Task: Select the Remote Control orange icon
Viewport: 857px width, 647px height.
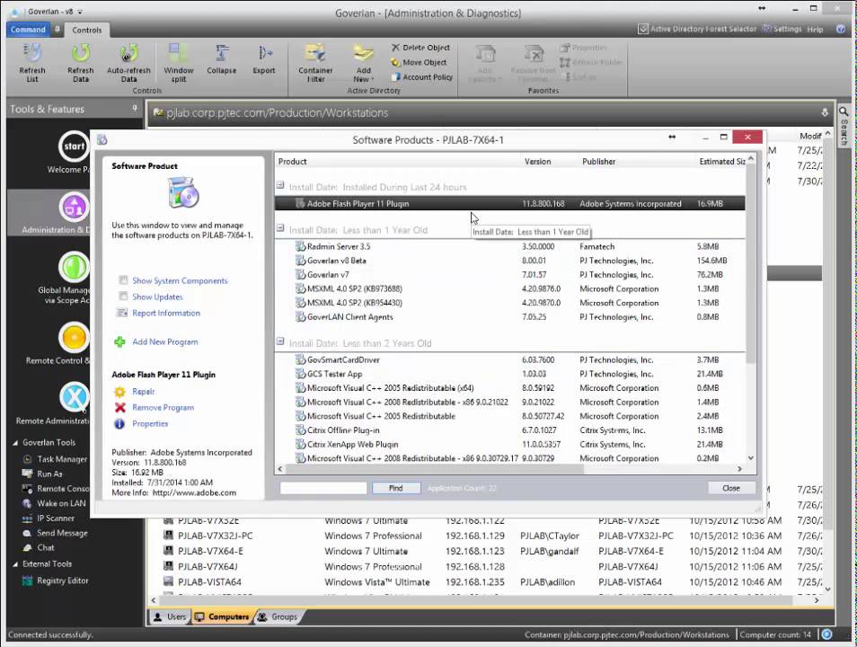Action: pyautogui.click(x=74, y=338)
